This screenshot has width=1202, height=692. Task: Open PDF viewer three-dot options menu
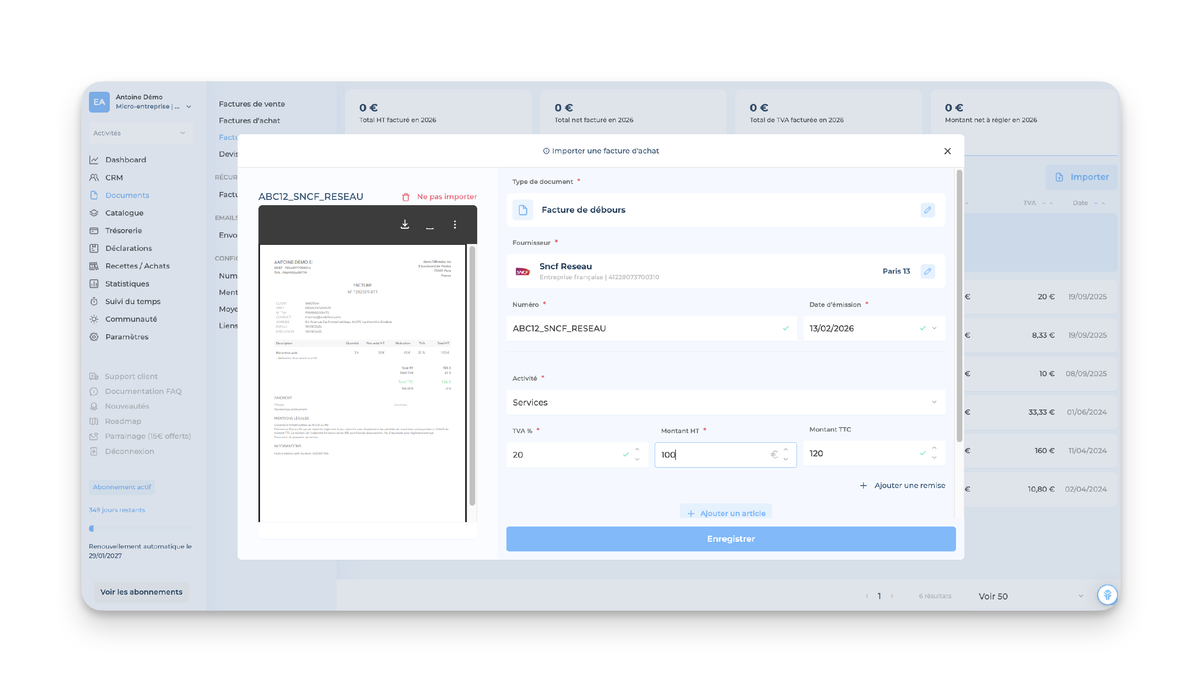(455, 224)
